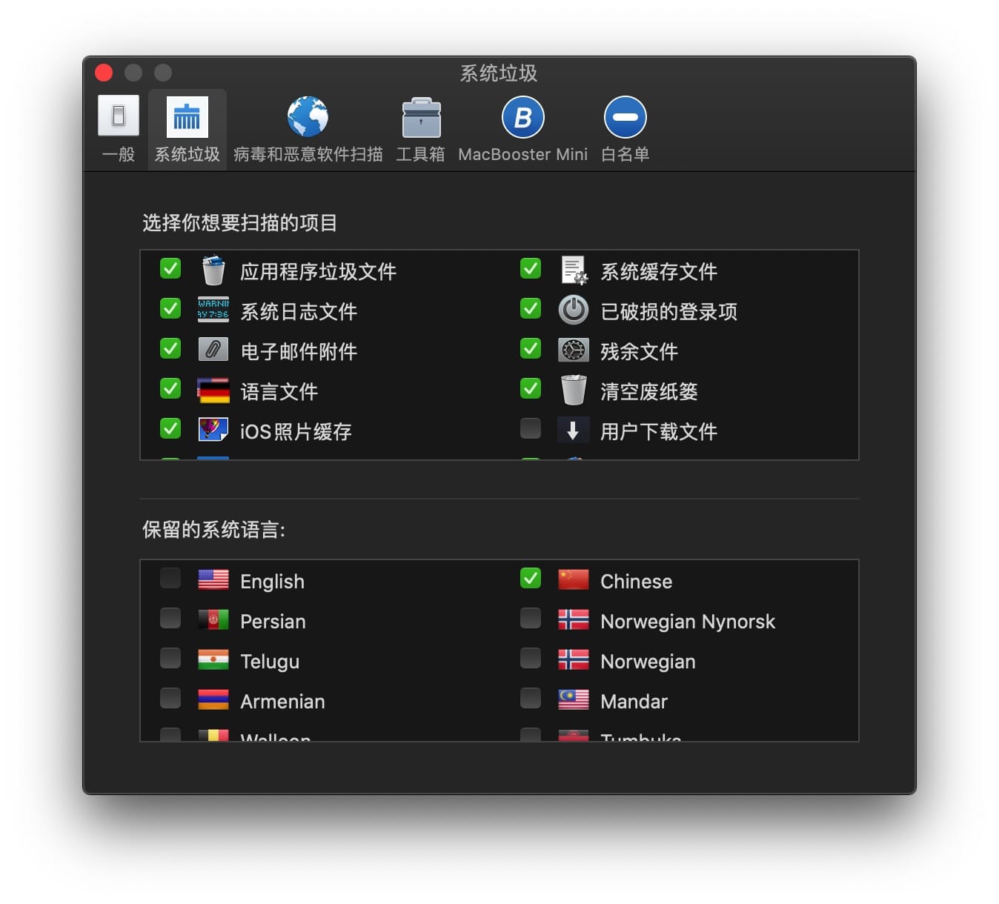Click the iOS 照片缓存 item label
999x904 pixels.
tap(296, 432)
